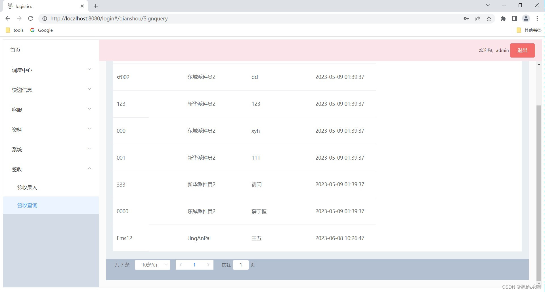
Task: Click JingAnPai courier cell
Action: click(199, 238)
